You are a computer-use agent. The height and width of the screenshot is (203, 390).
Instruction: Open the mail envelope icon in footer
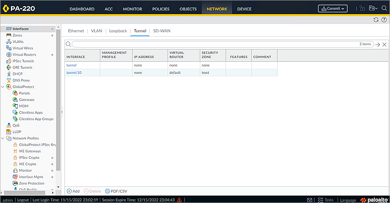(x=310, y=200)
